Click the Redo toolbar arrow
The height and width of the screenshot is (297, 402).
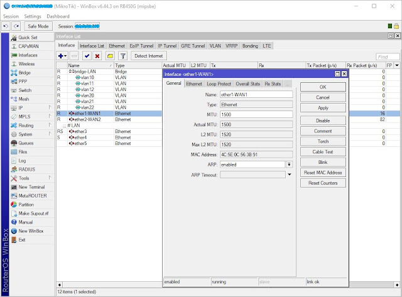pyautogui.click(x=16, y=26)
